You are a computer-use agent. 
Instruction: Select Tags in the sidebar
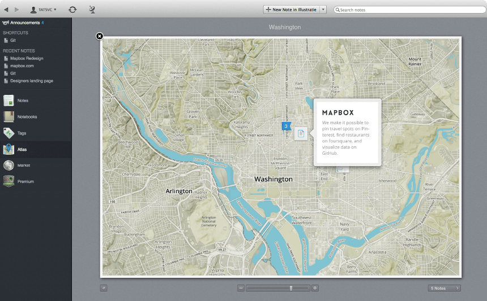pos(36,133)
